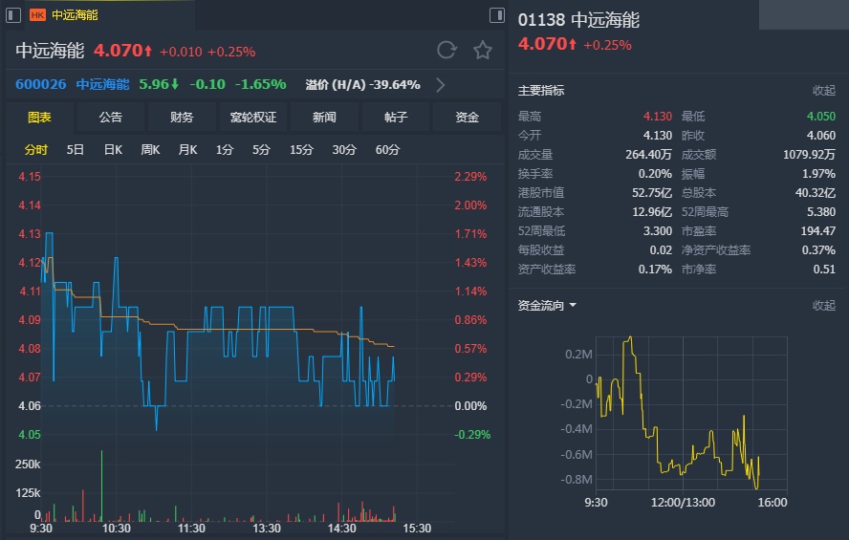
Task: Select the 1分 interval
Action: tap(224, 150)
